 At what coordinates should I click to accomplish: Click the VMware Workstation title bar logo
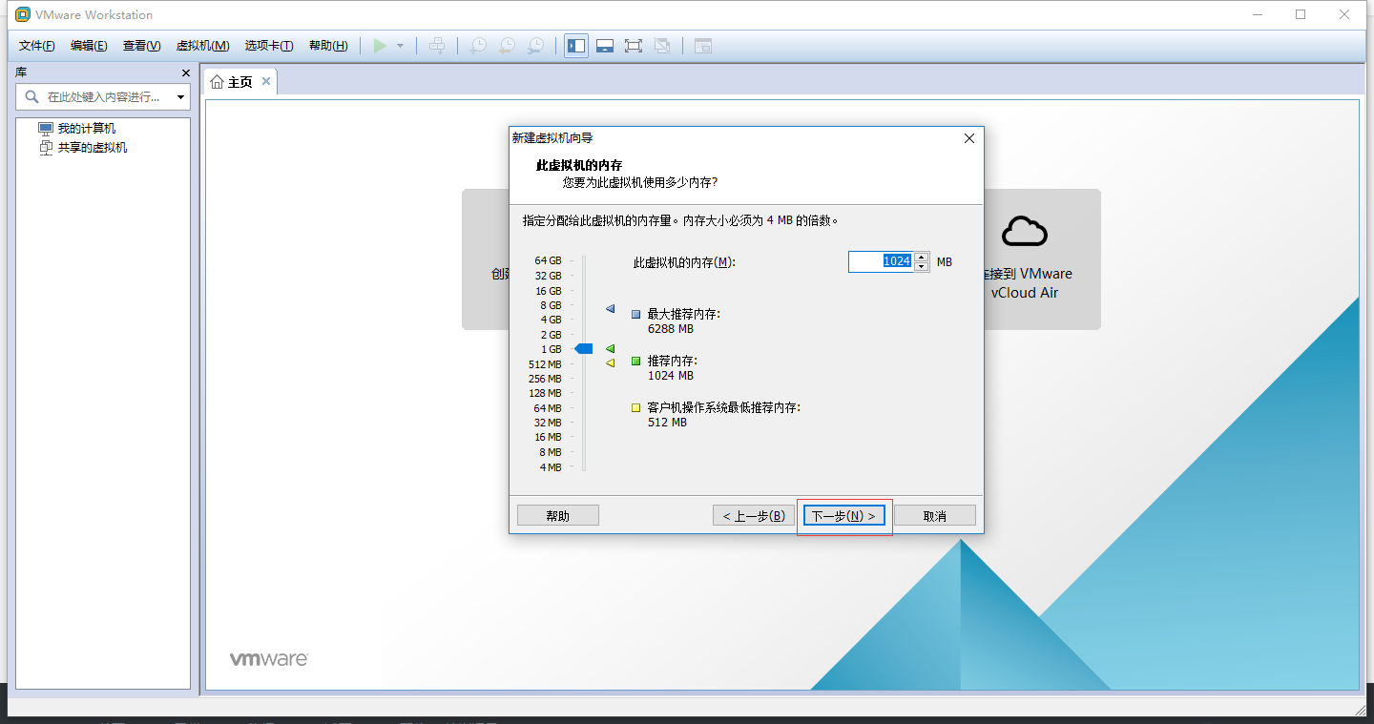click(23, 14)
